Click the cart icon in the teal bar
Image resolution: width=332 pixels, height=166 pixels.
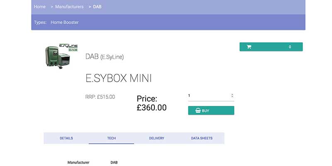pos(249,47)
